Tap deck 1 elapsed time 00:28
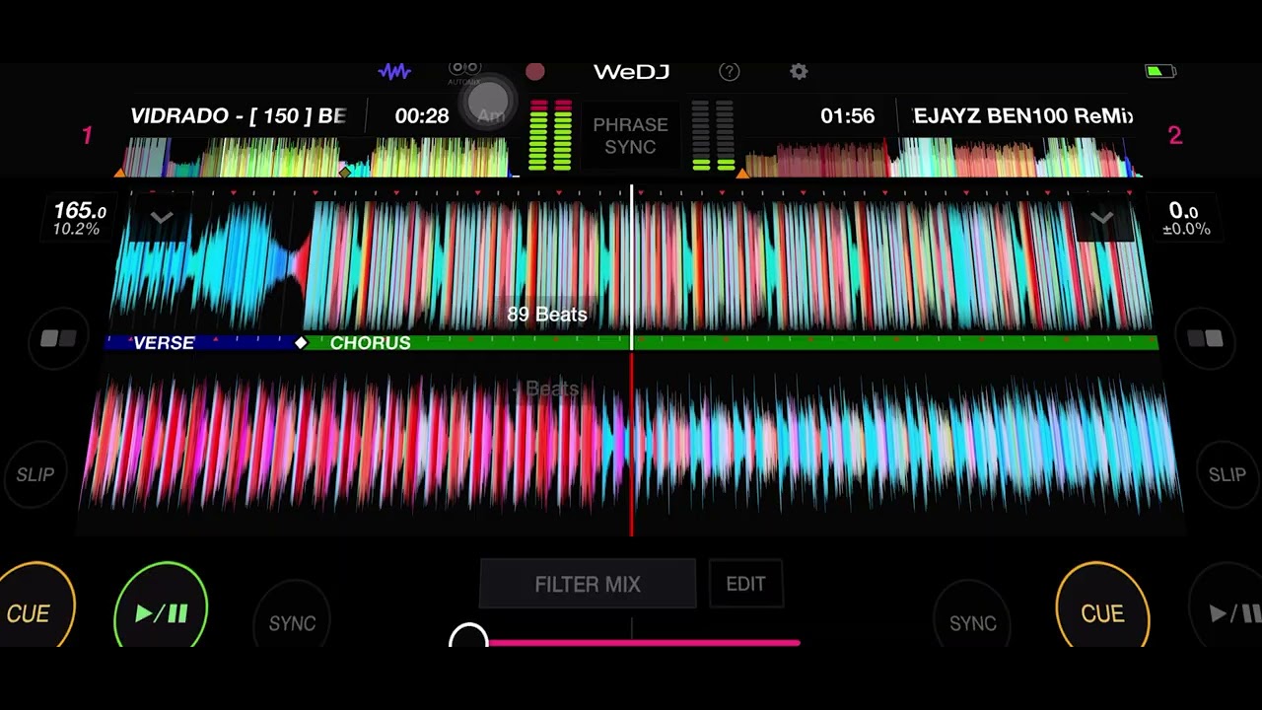The image size is (1262, 710). [422, 116]
